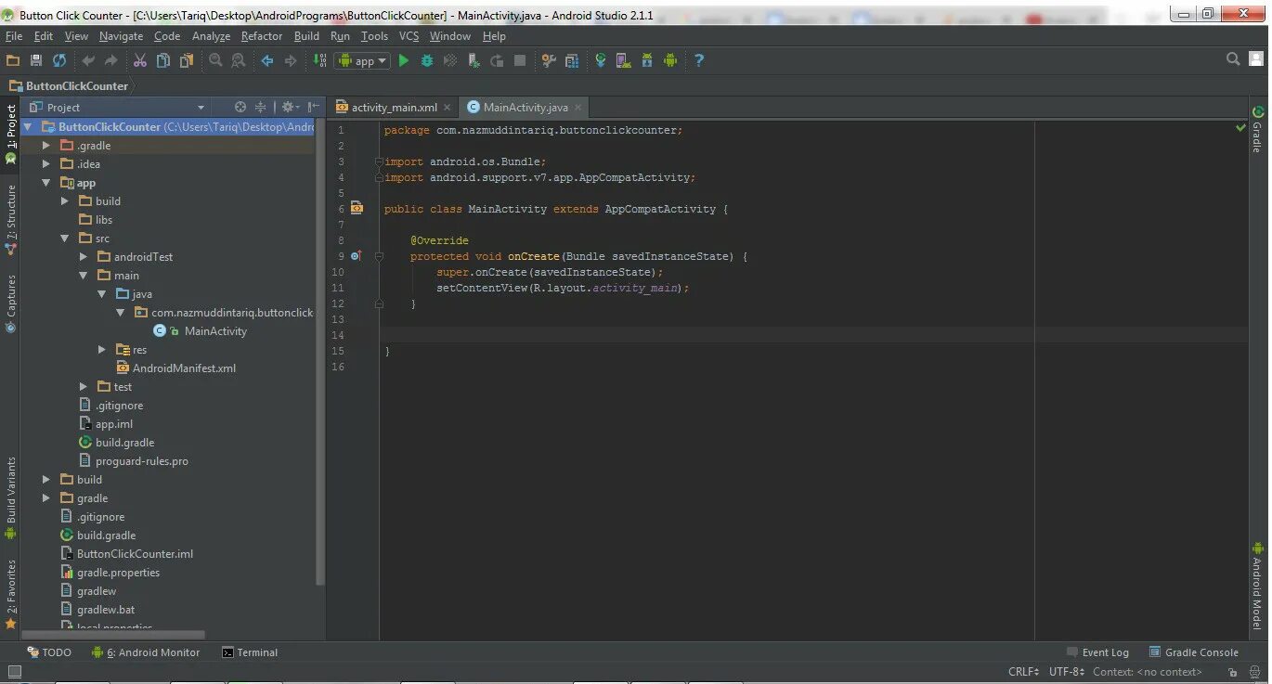
Task: Click the Synchronize refresh icon
Action: tap(59, 60)
